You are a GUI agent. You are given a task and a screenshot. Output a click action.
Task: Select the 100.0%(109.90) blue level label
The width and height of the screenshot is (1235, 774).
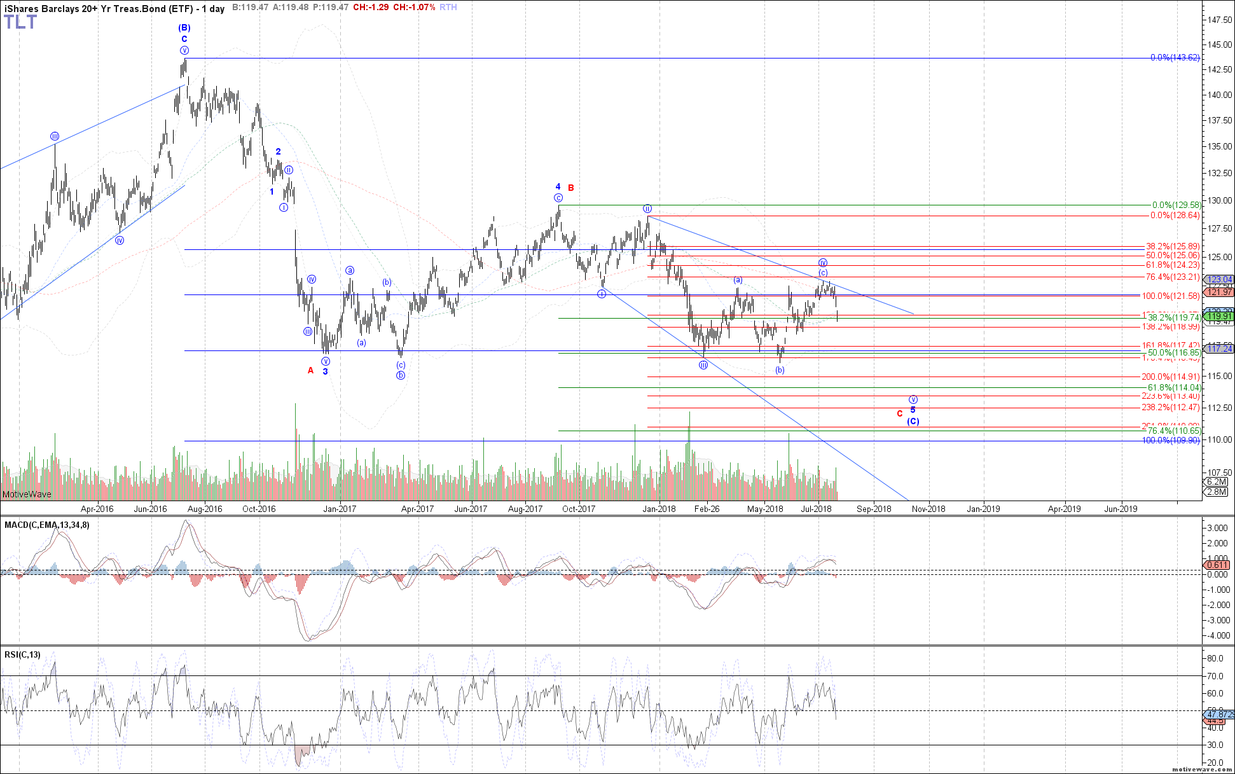(x=1171, y=441)
